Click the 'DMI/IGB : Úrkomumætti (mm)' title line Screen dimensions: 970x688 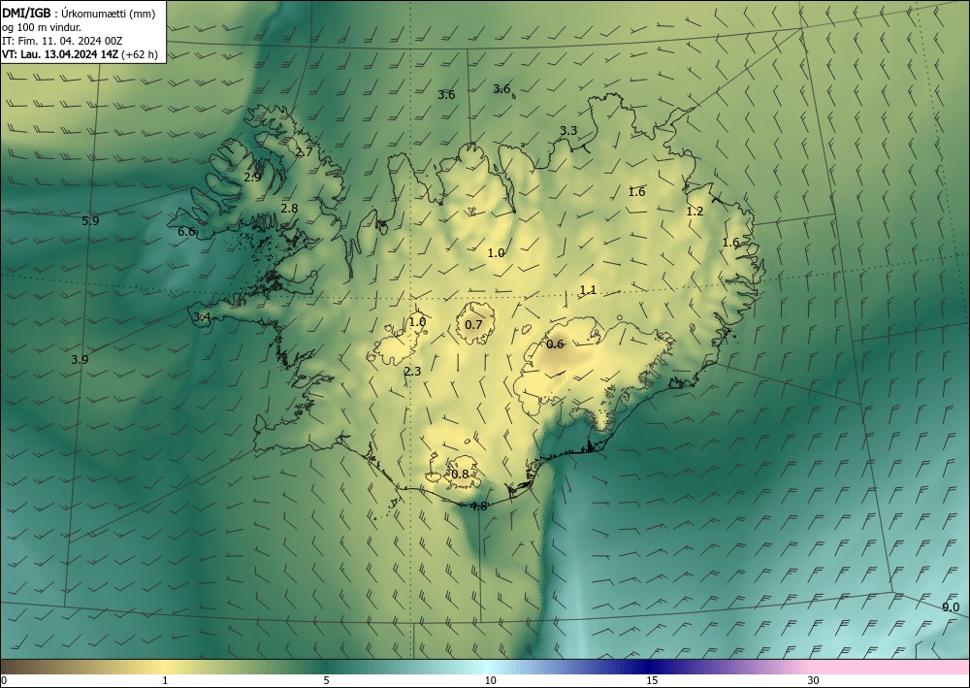point(79,15)
